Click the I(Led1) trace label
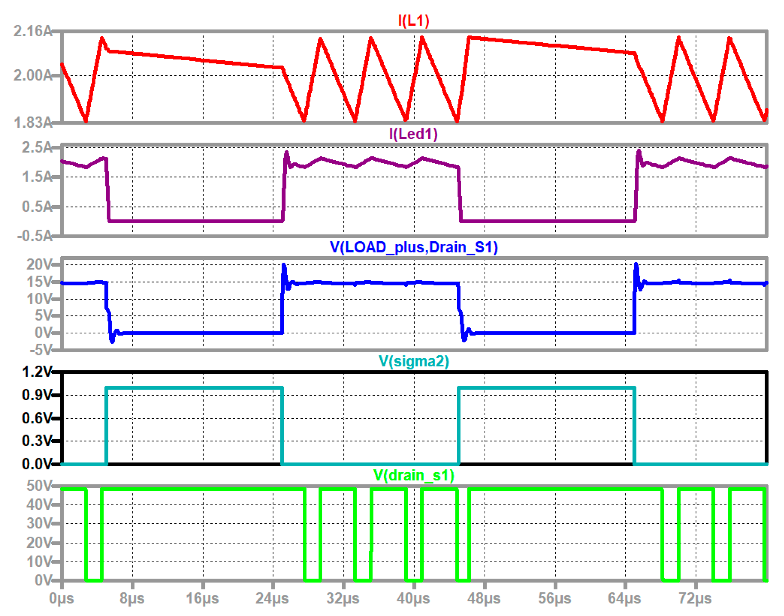This screenshot has height=616, width=784. click(x=413, y=134)
